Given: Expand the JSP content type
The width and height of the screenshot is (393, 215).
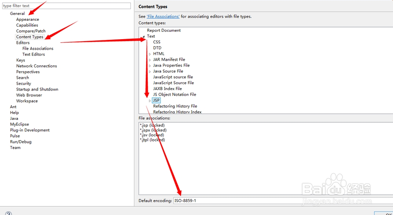Looking at the screenshot, I should 150,101.
